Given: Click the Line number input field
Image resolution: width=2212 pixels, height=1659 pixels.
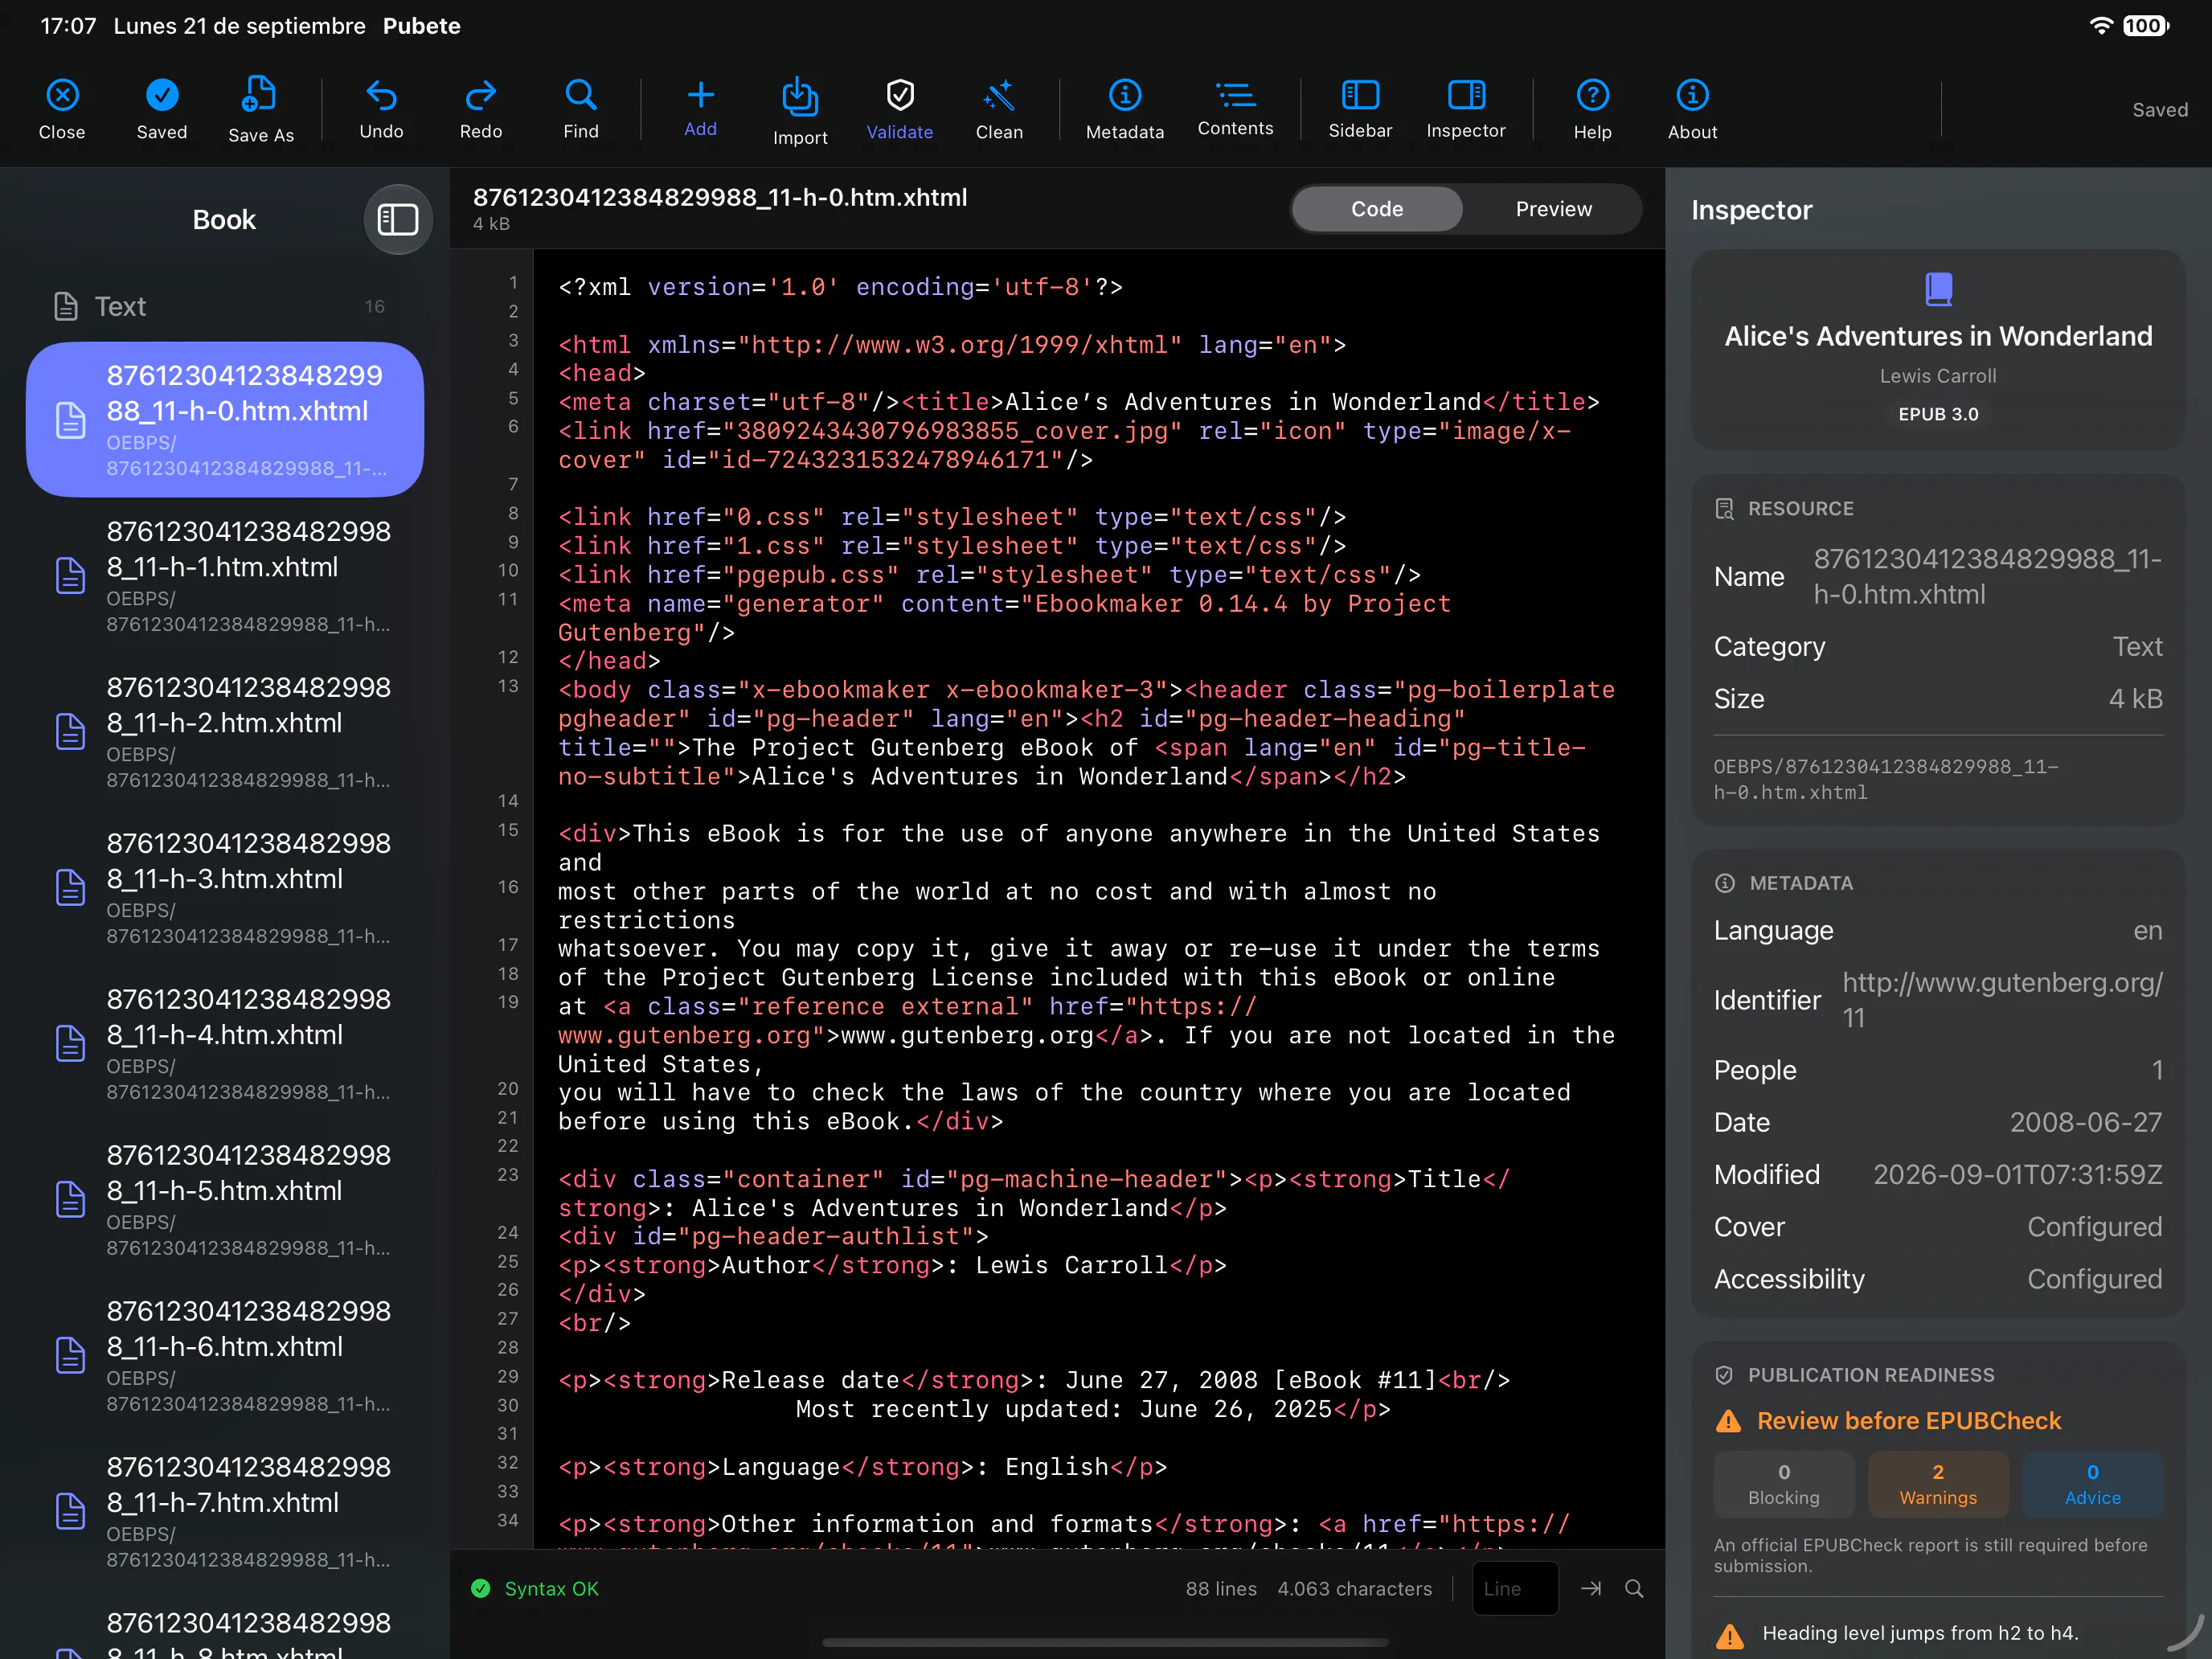Looking at the screenshot, I should [x=1515, y=1588].
